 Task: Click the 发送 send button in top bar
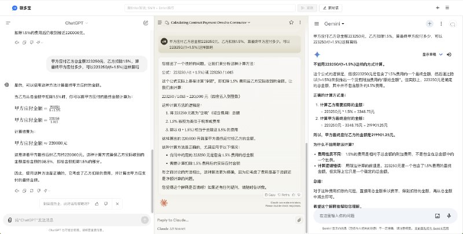pyautogui.click(x=307, y=8)
